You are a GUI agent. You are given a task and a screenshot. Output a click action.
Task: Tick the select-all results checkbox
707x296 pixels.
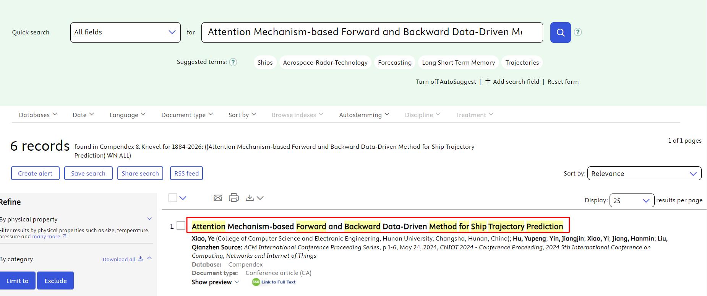point(173,198)
